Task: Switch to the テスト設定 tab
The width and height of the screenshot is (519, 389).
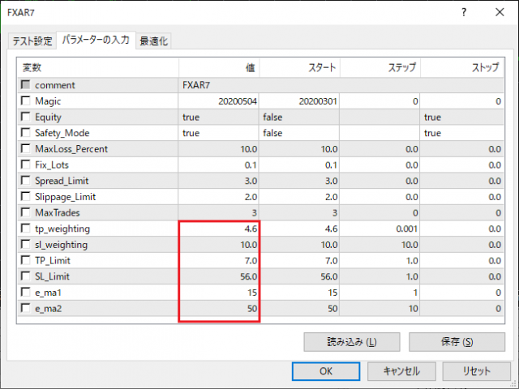Action: click(32, 41)
